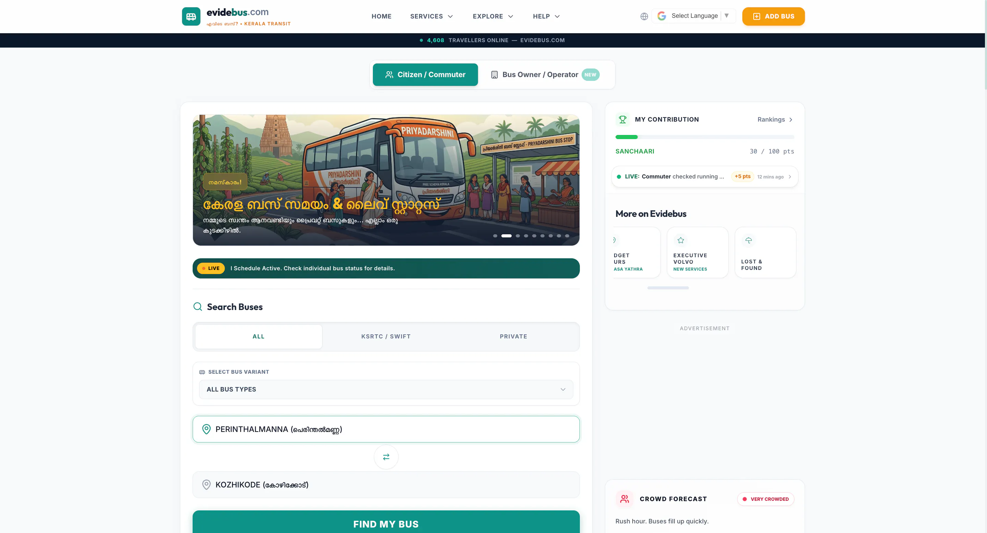
Task: Select the ALL bus filter
Action: [259, 337]
